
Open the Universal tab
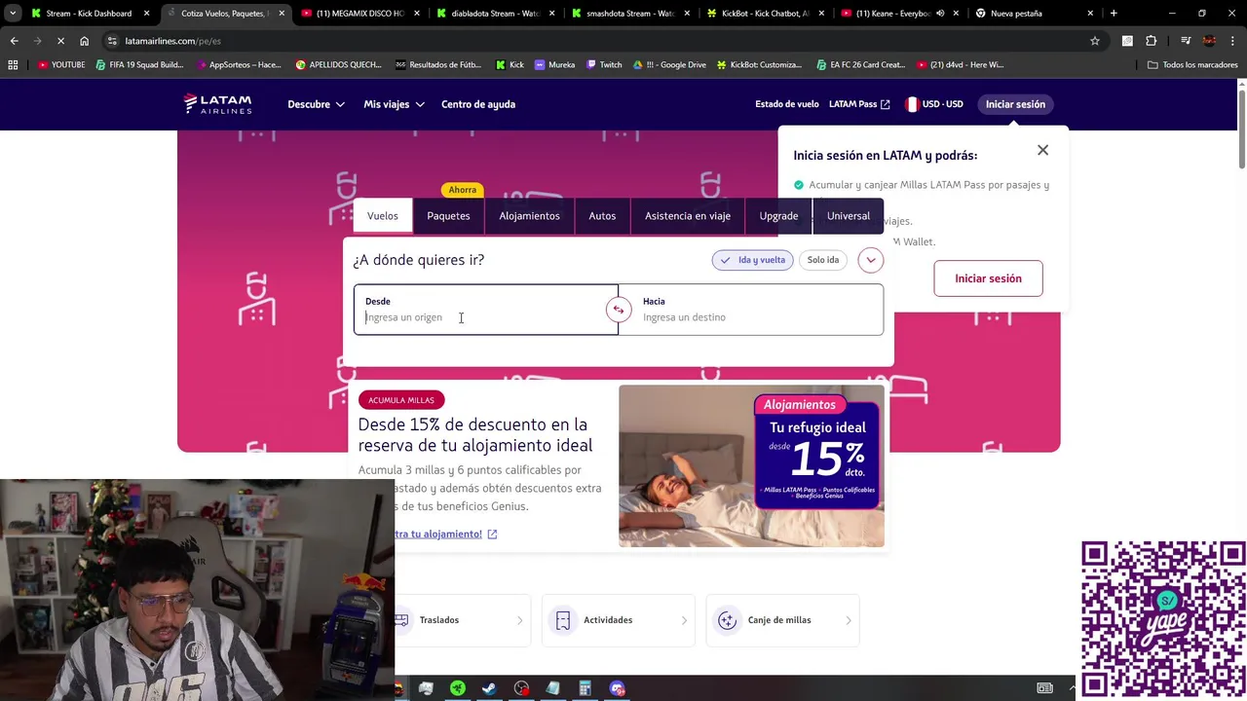849,216
